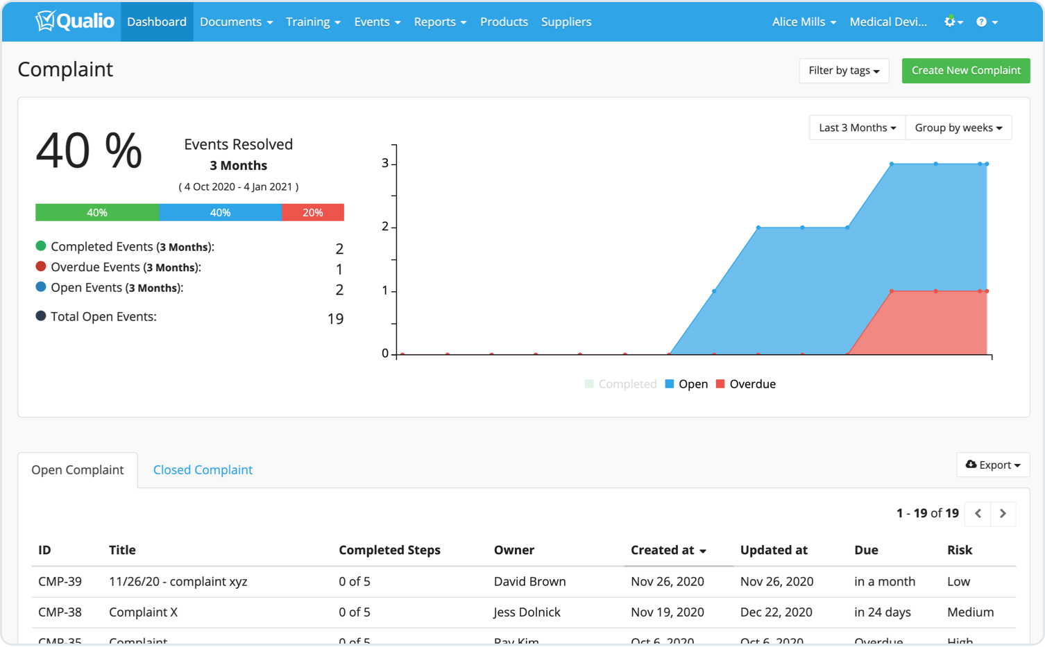1045x647 pixels.
Task: Toggle the Open series visibility in legend
Action: [686, 383]
